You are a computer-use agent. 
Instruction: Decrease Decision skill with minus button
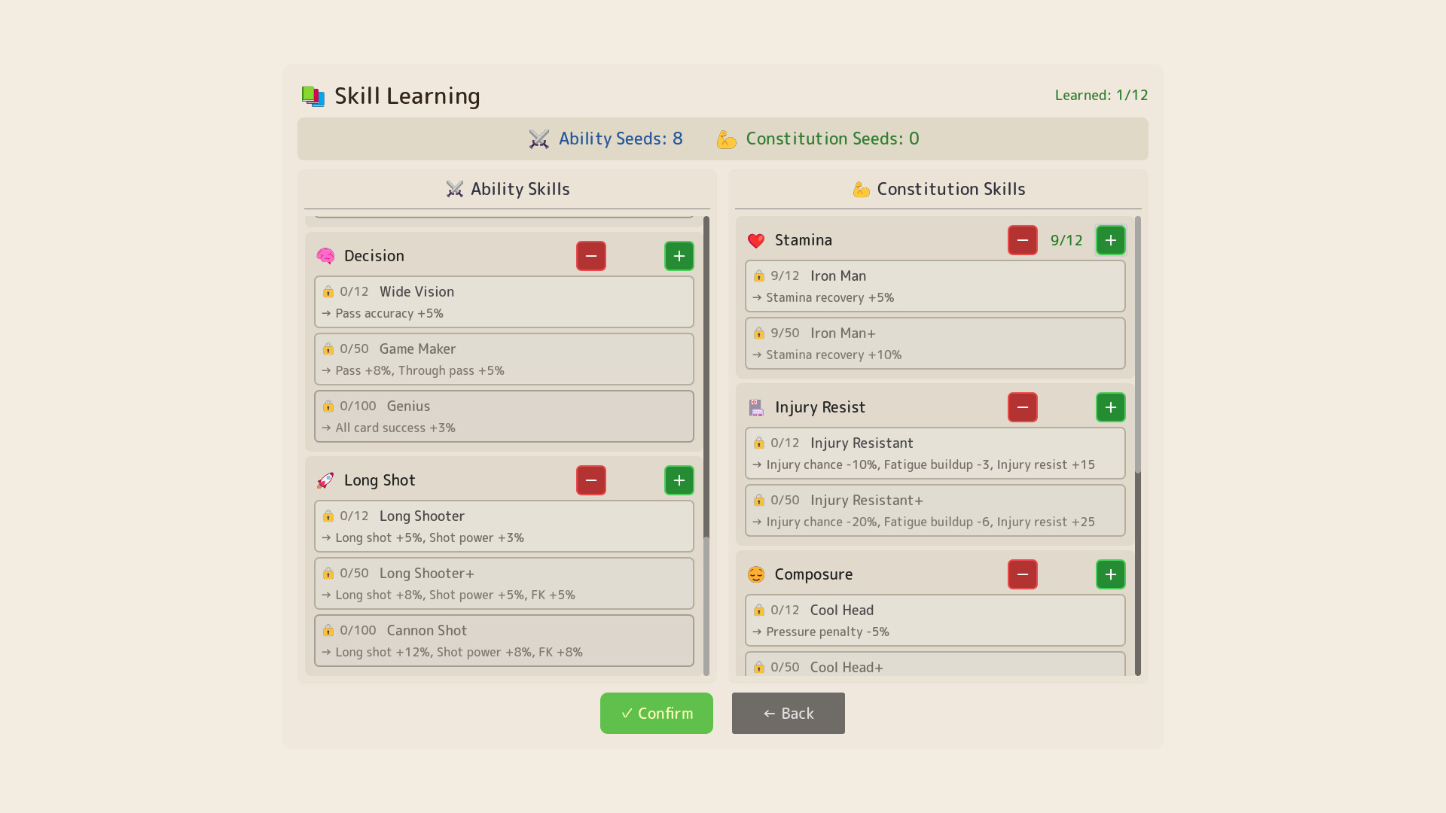[x=590, y=256]
